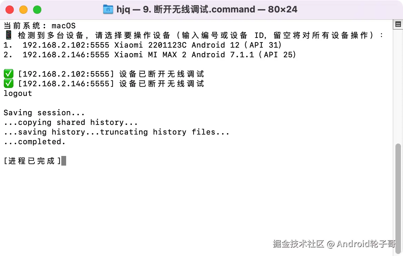The width and height of the screenshot is (403, 256).
Task: Click the mobile phone emoji in prompt line
Action: pos(9,35)
